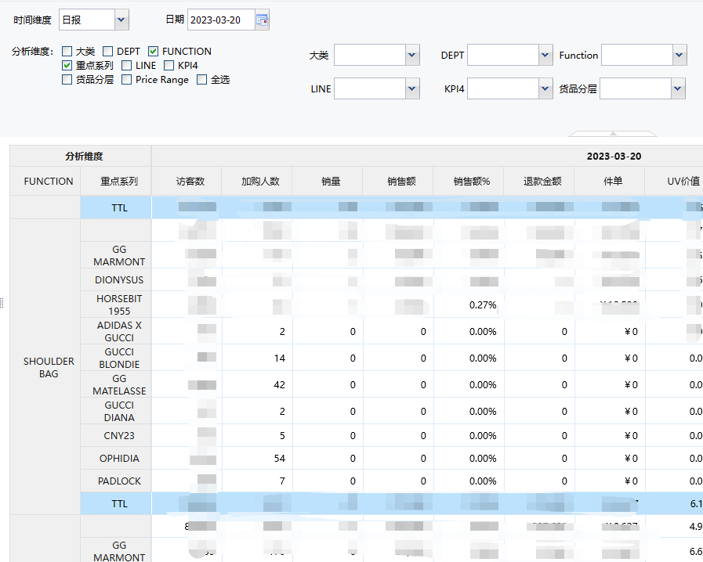Select the PADLOCK row label
Viewport: 703px width, 562px height.
(x=116, y=481)
